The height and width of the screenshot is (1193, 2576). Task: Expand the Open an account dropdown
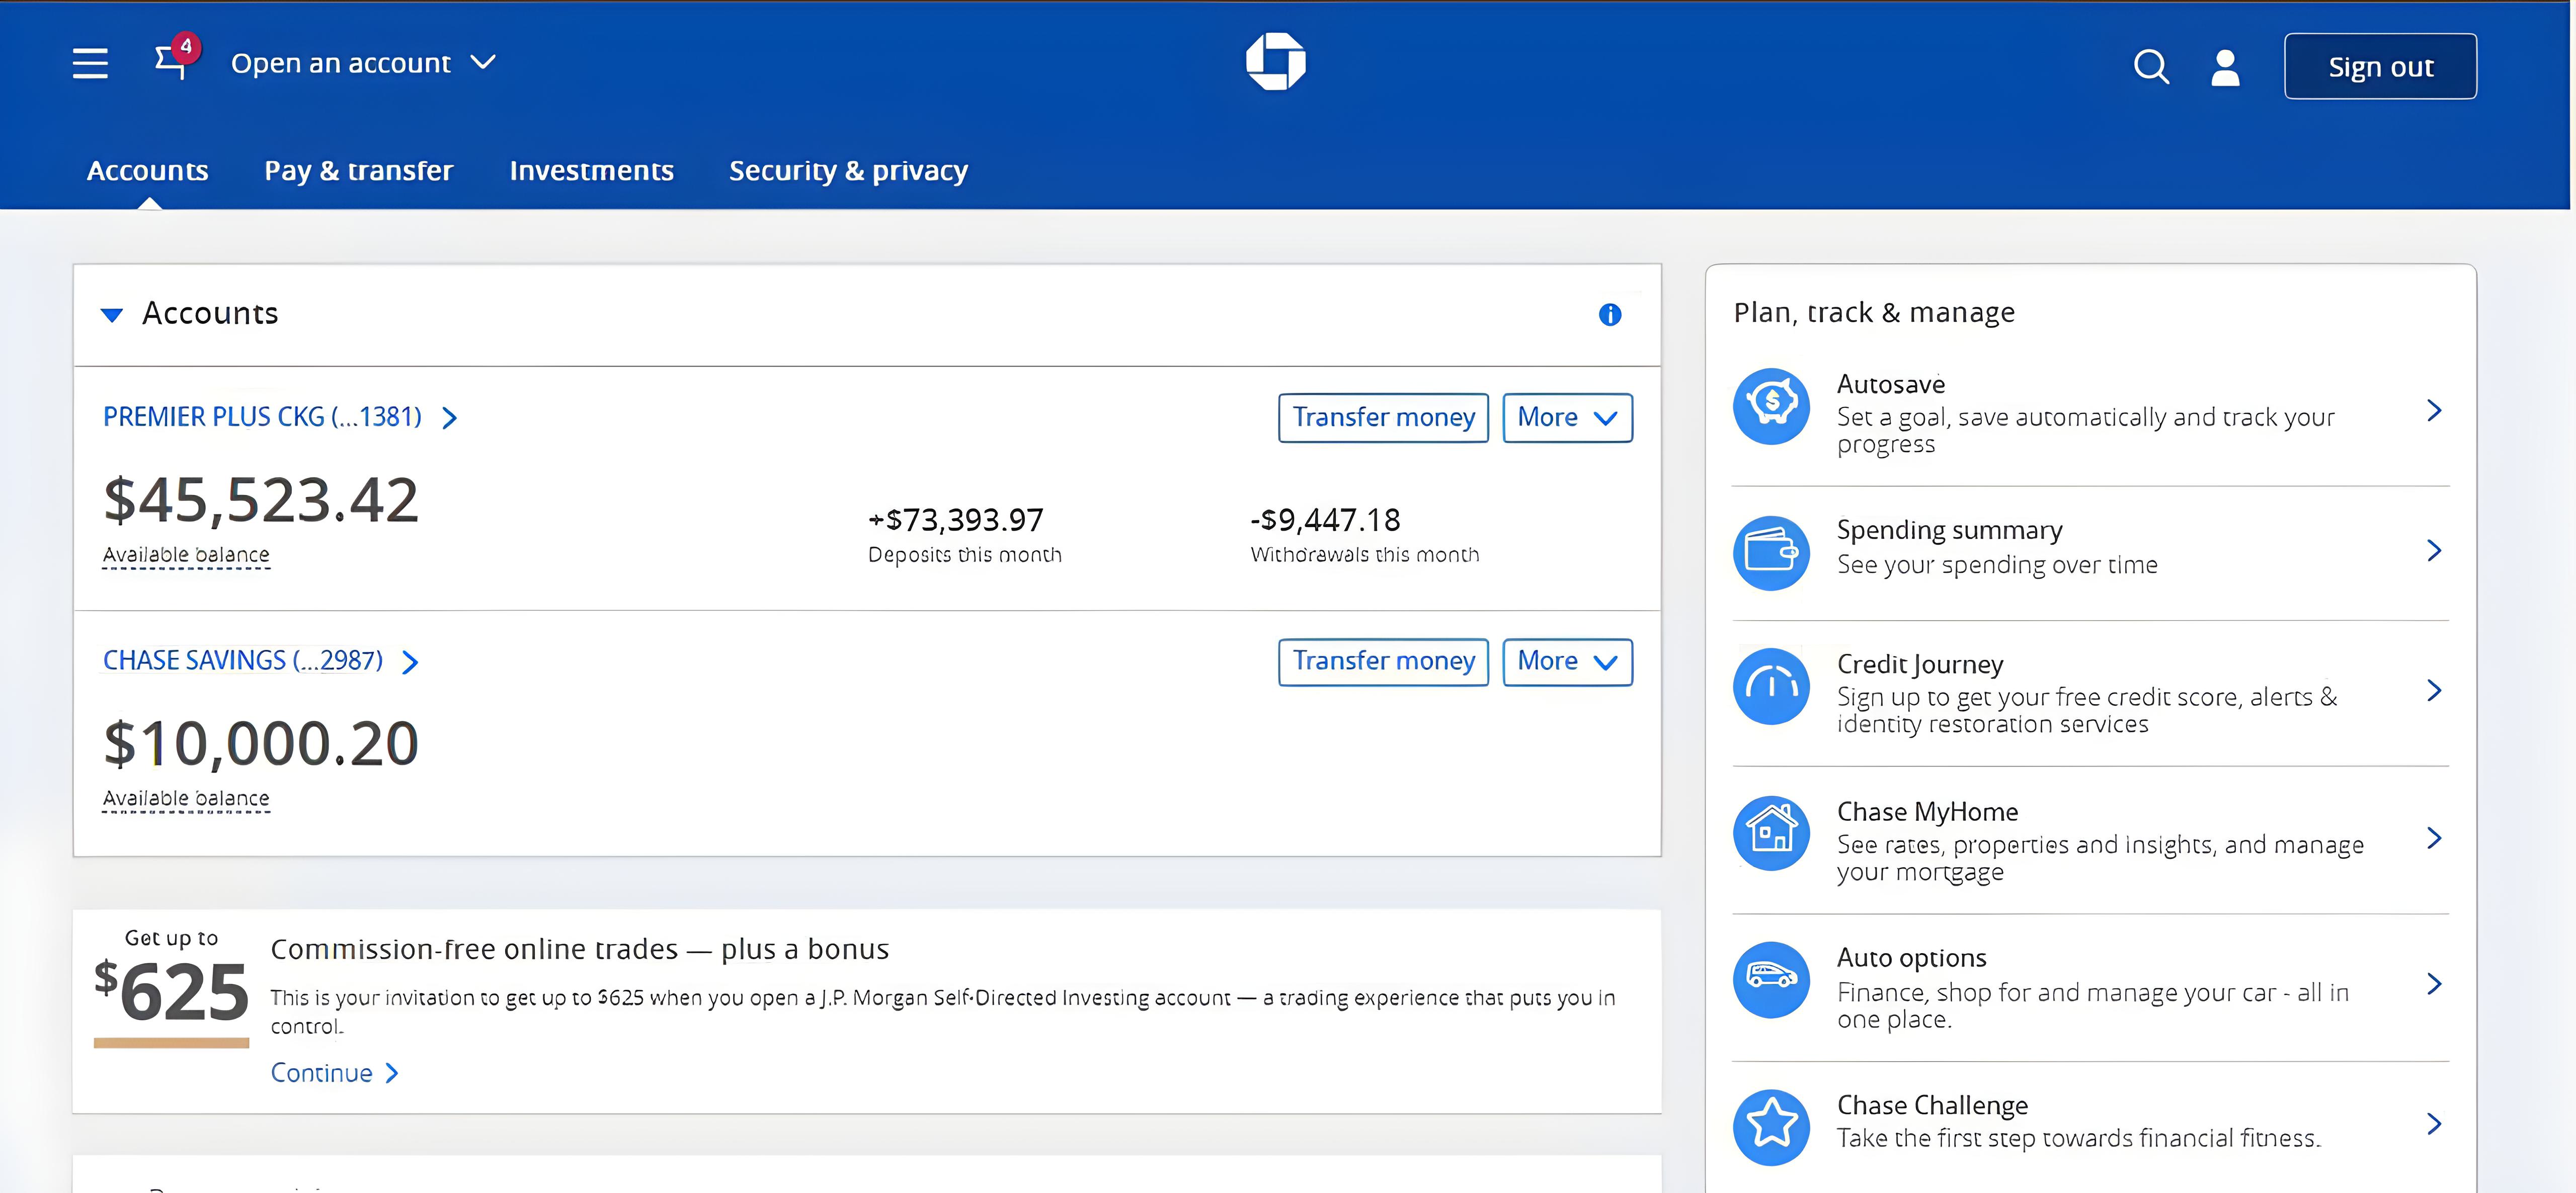[x=363, y=63]
